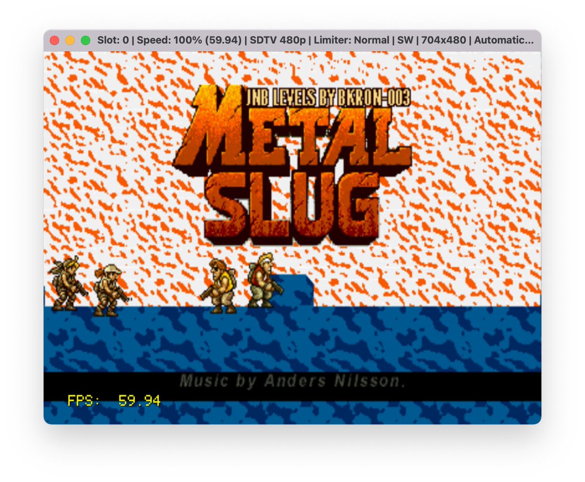This screenshot has width=585, height=482.
Task: Maximize the window using green button
Action: click(x=85, y=40)
